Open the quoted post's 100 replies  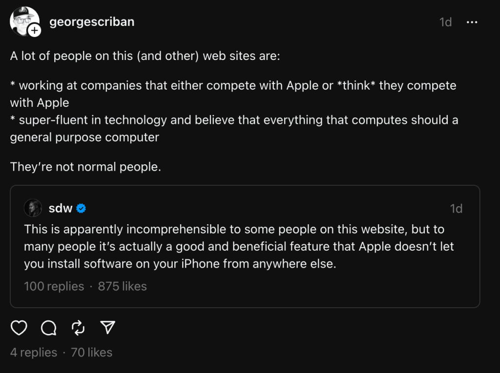54,286
